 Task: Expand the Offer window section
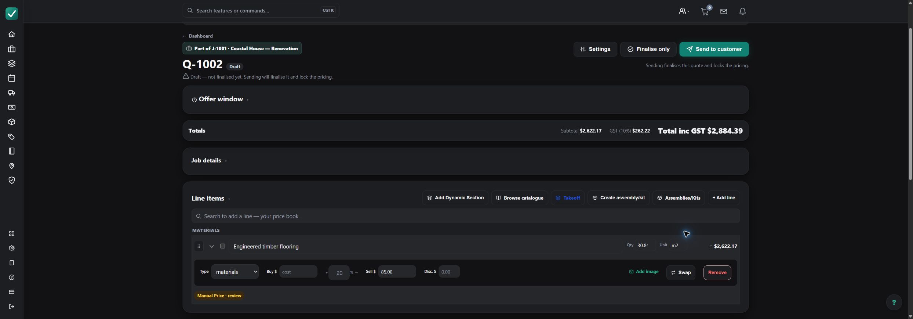[220, 99]
